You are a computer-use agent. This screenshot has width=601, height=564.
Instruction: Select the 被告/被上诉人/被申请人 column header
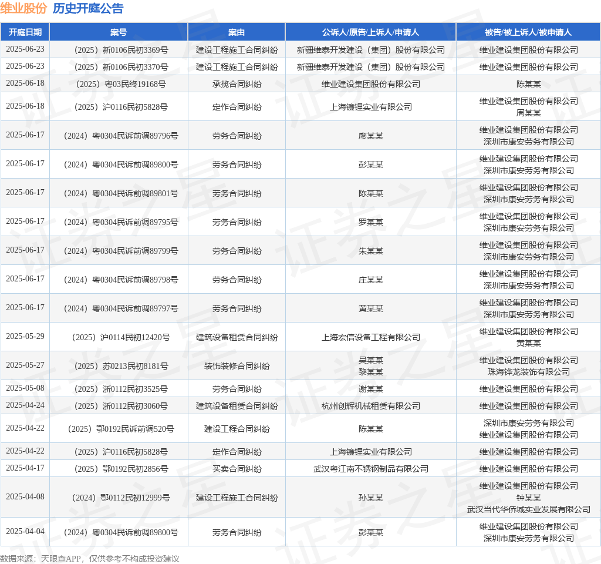(528, 32)
